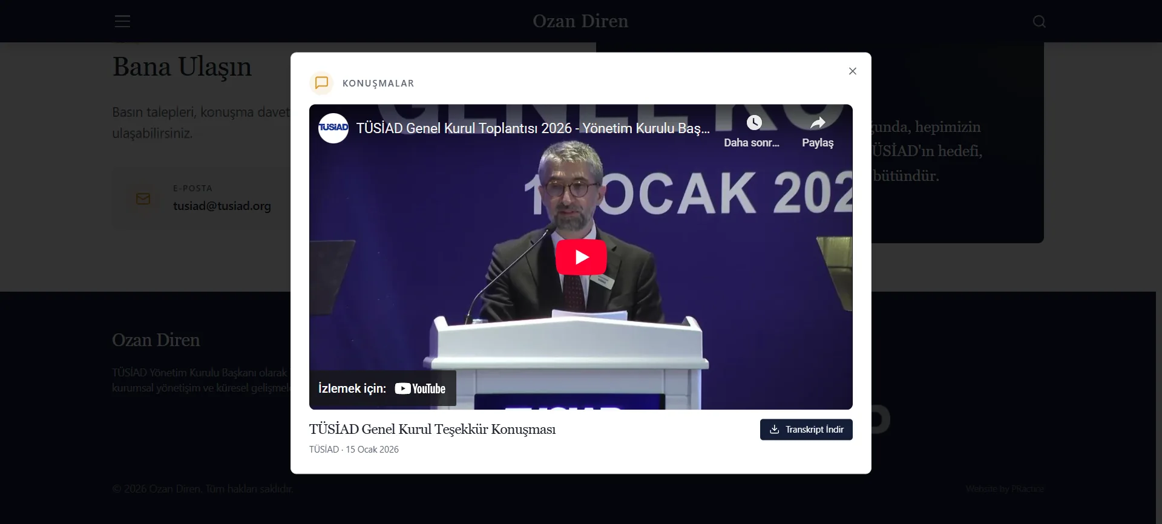This screenshot has width=1162, height=524.
Task: Click the tusiad@tusiad.org email link
Action: [222, 206]
